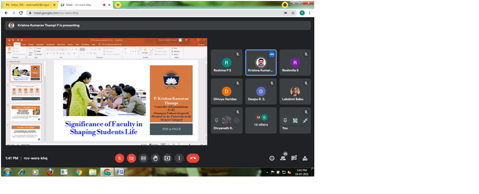Open a new browser tab
479x194 pixels.
tap(118, 5)
